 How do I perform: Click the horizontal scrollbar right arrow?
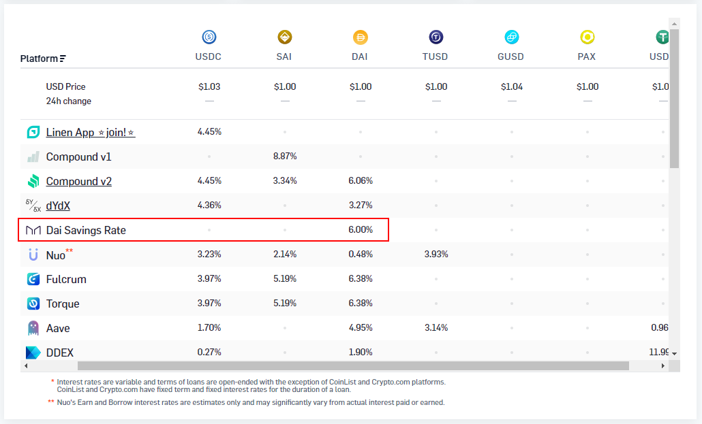tap(663, 366)
